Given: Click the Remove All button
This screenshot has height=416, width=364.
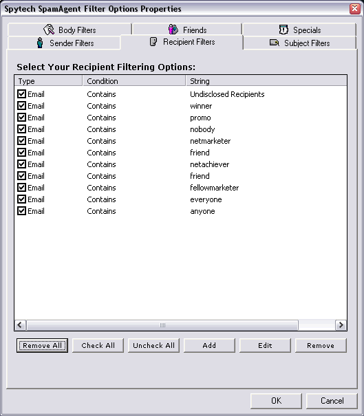Looking at the screenshot, I should [x=42, y=345].
